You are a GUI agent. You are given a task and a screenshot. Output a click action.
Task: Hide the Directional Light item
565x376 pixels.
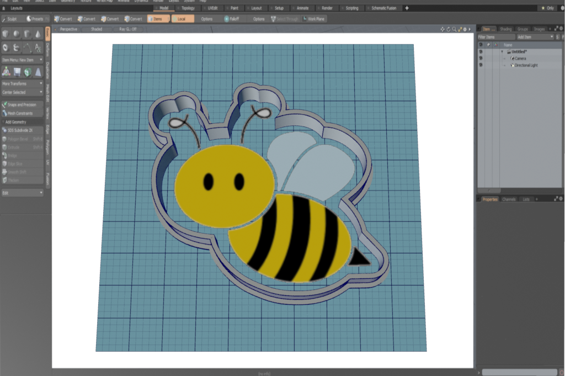pos(481,65)
